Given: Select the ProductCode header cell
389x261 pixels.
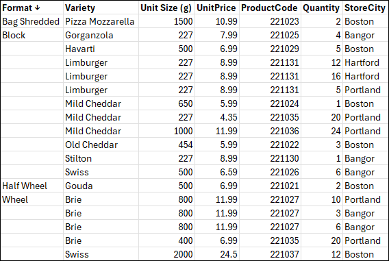Looking at the screenshot, I should coord(270,8).
